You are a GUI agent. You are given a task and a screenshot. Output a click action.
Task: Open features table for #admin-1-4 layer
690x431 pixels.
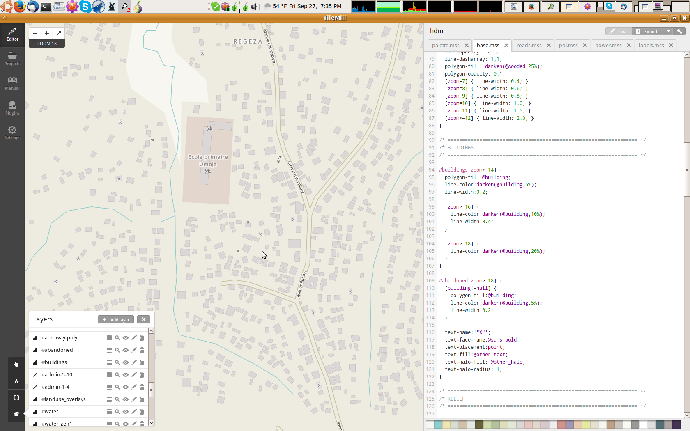tap(109, 387)
